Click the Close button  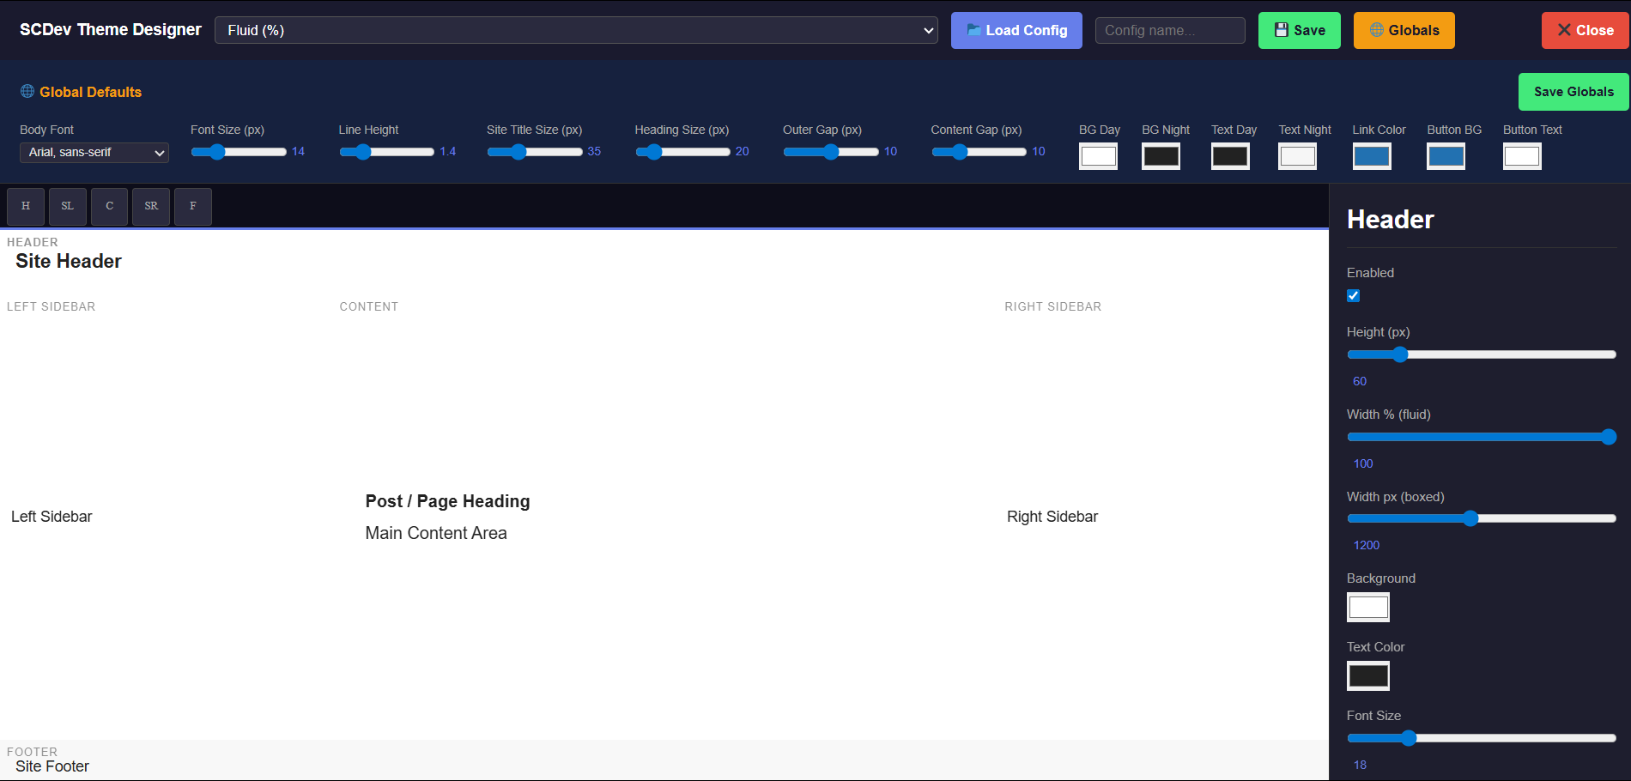click(x=1585, y=30)
